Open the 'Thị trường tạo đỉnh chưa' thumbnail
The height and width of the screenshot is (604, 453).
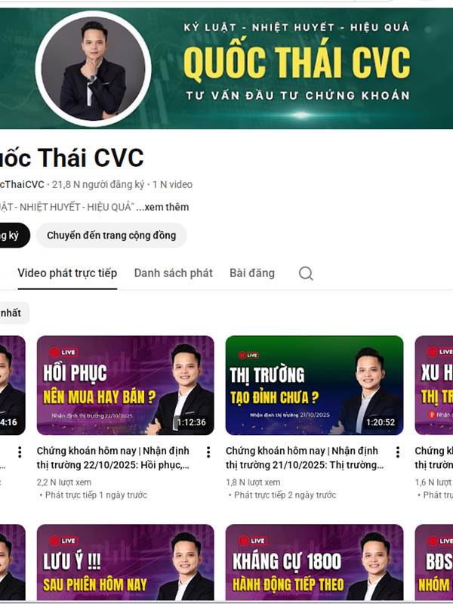click(x=314, y=385)
